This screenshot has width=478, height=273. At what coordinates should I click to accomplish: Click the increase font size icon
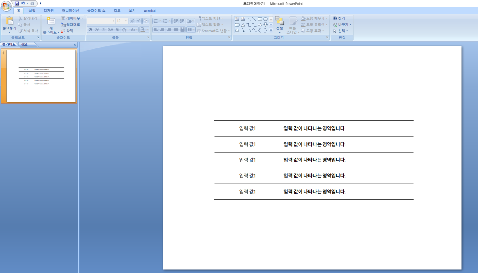point(132,21)
